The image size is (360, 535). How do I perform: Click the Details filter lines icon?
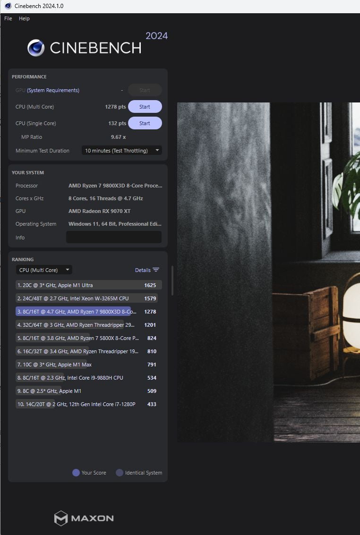[156, 270]
